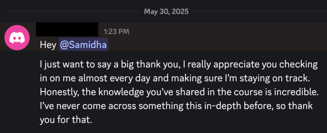The image size is (327, 133).
Task: Click the 1:23 PM timestamp
Action: (116, 32)
